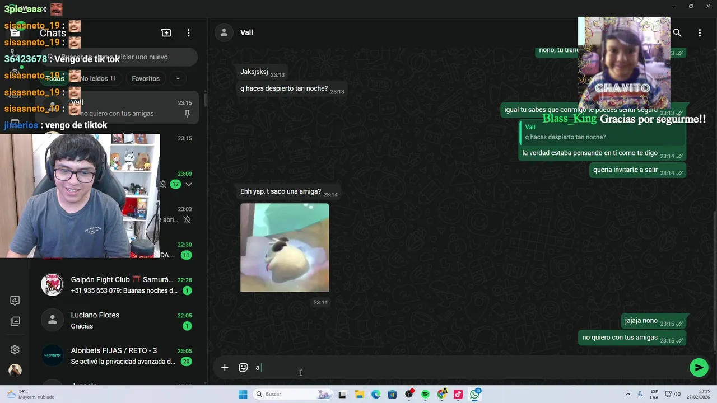Open Vall contact info from header name
The width and height of the screenshot is (717, 403).
(x=246, y=32)
